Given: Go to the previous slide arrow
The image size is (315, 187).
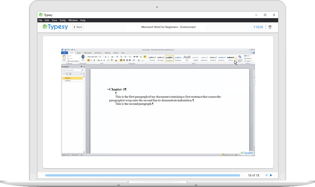Looking at the screenshot, I should pos(266,175).
